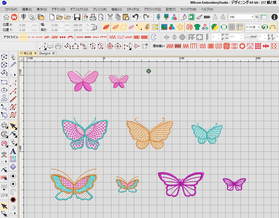Click the mirror horizontally icon

coord(166,37)
